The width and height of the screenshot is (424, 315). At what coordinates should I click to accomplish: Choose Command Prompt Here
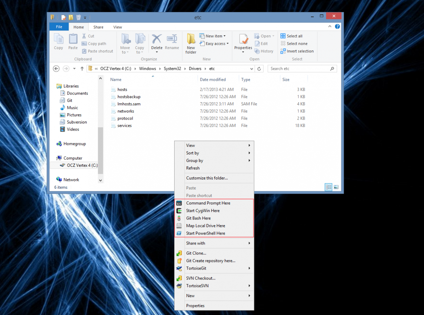214,203
